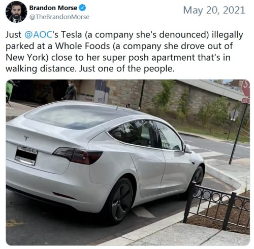
Task: Visit the @TheBrandonMorse handle
Action: [59, 17]
